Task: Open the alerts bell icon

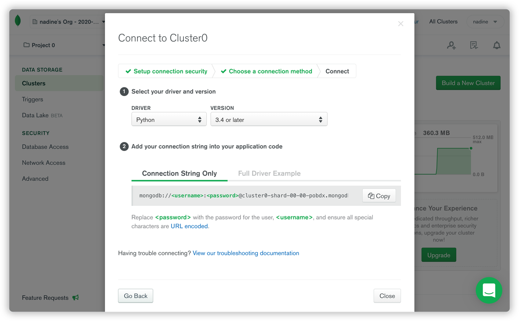Action: click(497, 46)
